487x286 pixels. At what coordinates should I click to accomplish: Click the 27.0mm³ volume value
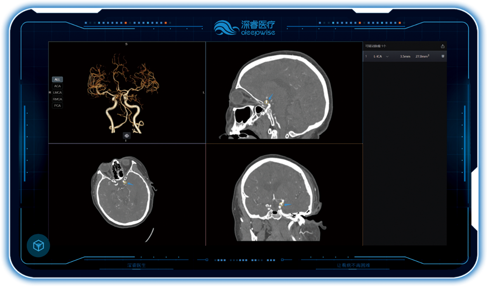(422, 56)
